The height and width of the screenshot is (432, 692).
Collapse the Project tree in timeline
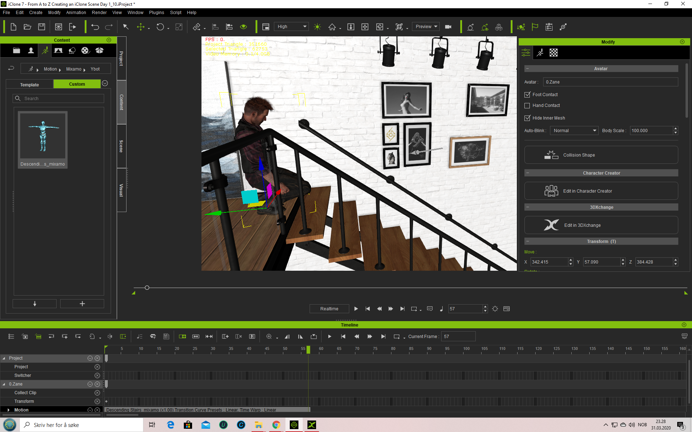coord(4,358)
